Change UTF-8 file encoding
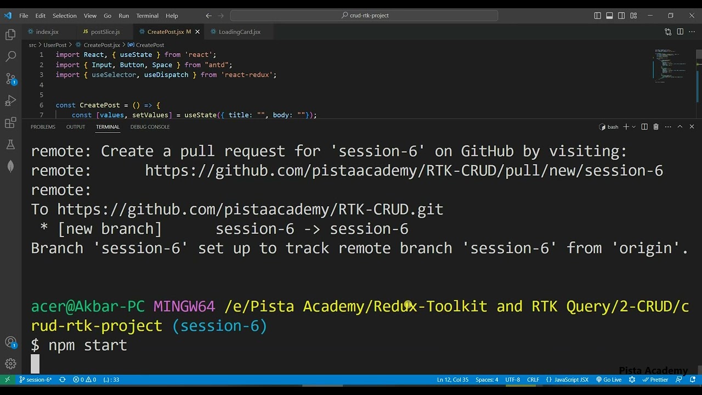Viewport: 702px width, 395px height. tap(512, 380)
